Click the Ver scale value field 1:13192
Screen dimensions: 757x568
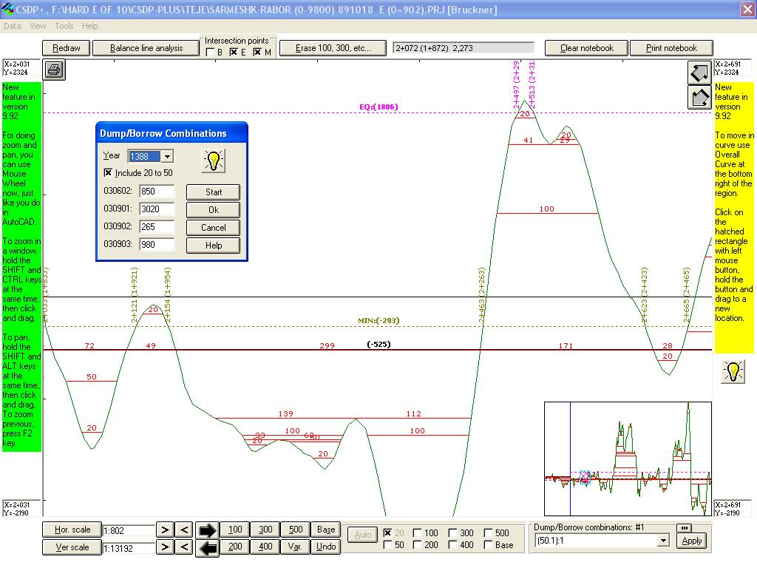[x=129, y=548]
